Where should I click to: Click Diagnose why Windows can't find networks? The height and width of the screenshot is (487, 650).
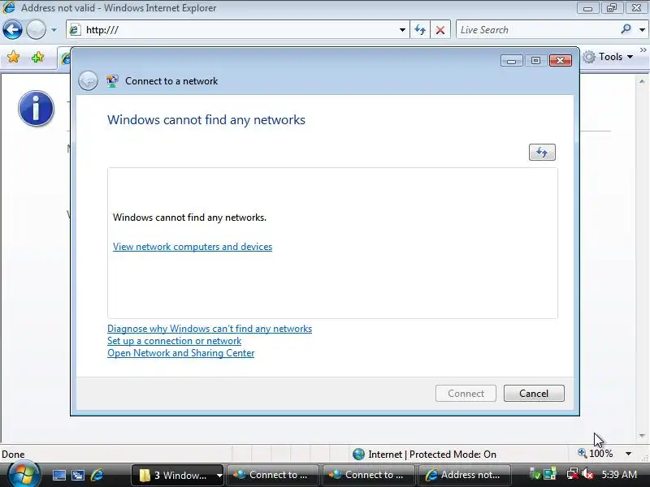pyautogui.click(x=210, y=329)
